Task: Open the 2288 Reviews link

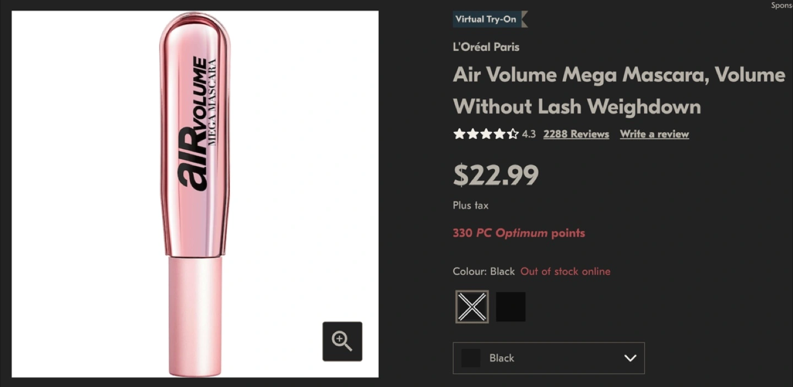Action: (576, 134)
